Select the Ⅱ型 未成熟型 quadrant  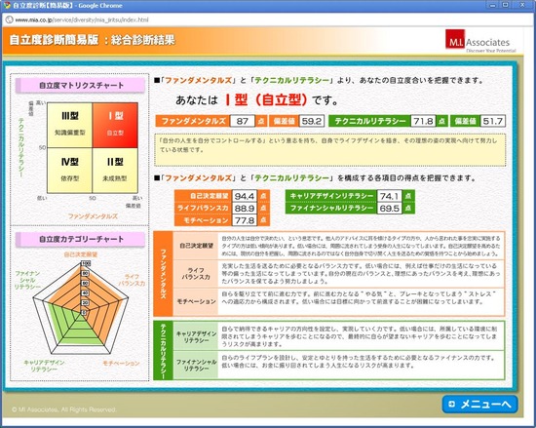(115, 171)
